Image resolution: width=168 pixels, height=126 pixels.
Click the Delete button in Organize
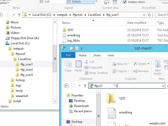[141, 64]
